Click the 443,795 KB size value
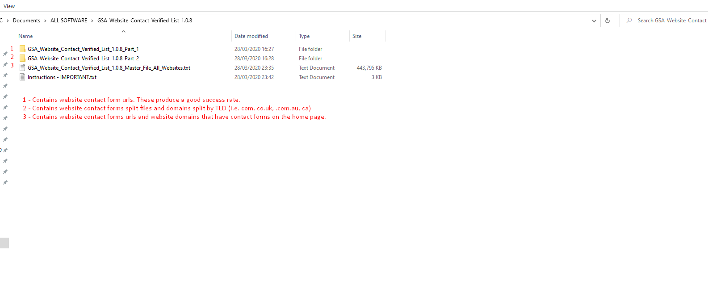708x306 pixels. [x=369, y=68]
